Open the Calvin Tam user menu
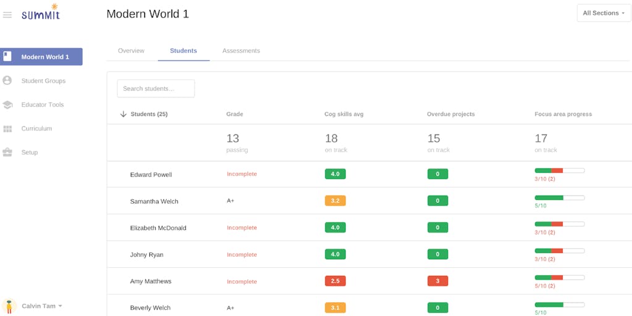This screenshot has width=632, height=316. (x=42, y=306)
